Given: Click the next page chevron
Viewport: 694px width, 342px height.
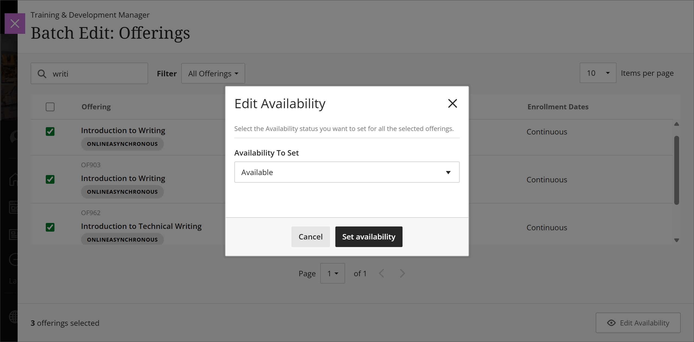Looking at the screenshot, I should click(402, 273).
